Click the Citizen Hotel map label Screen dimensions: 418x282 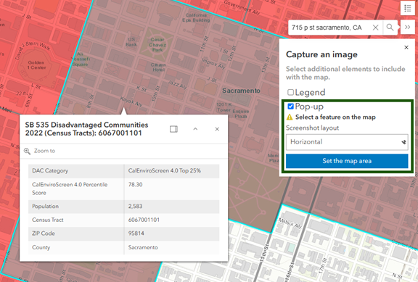pyautogui.click(x=159, y=67)
